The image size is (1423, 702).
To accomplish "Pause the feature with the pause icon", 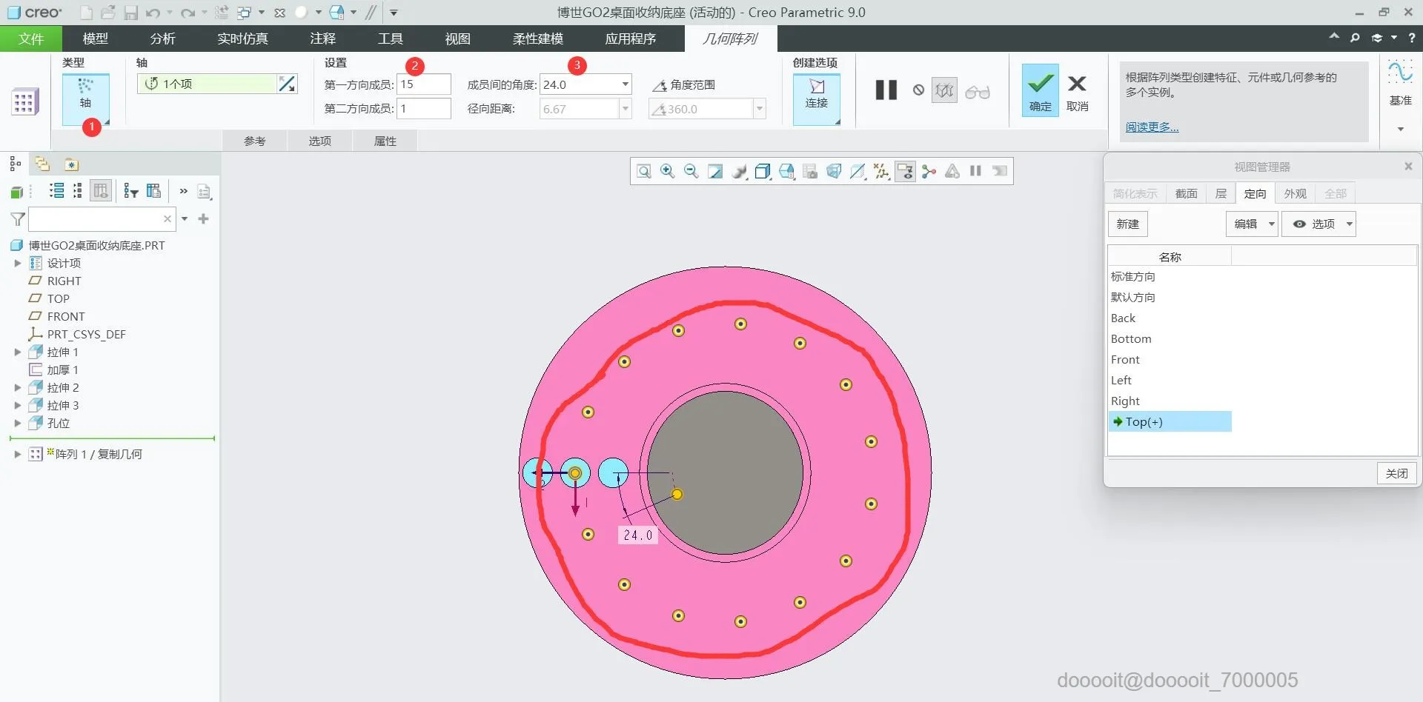I will coord(886,90).
